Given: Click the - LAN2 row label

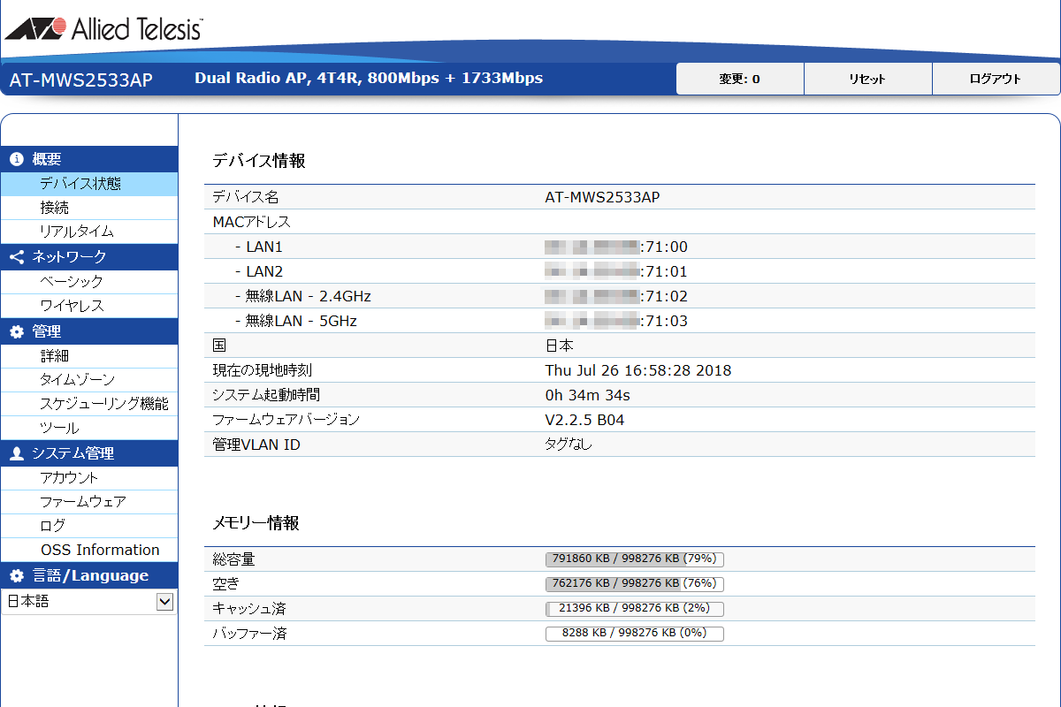Looking at the screenshot, I should (258, 271).
